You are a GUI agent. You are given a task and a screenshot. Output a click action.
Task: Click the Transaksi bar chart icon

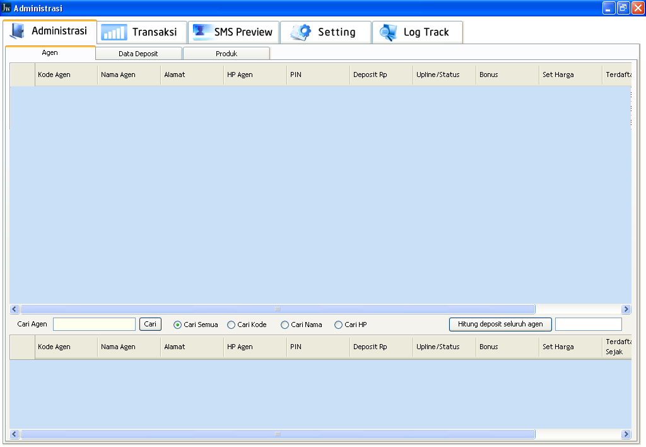(114, 32)
